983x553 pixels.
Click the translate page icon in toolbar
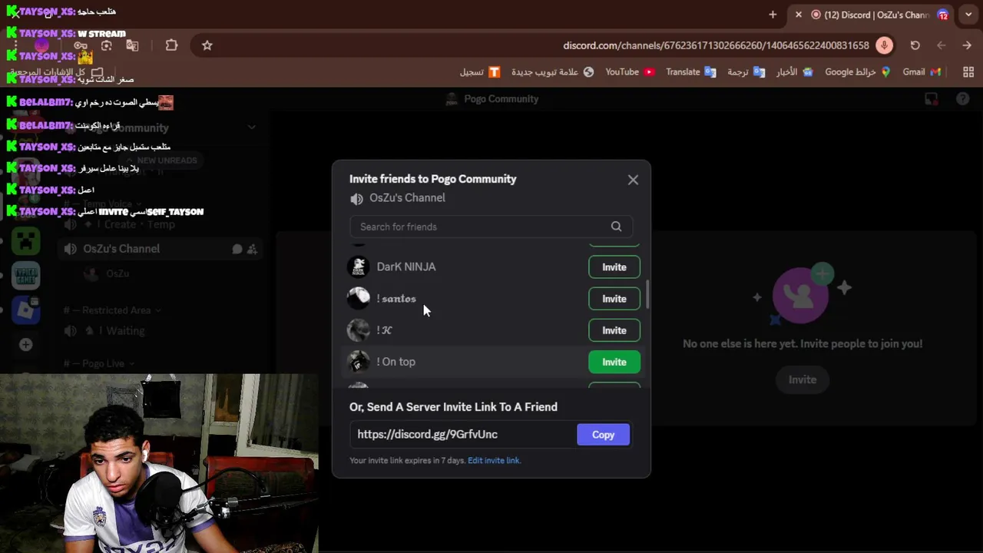[x=132, y=45]
